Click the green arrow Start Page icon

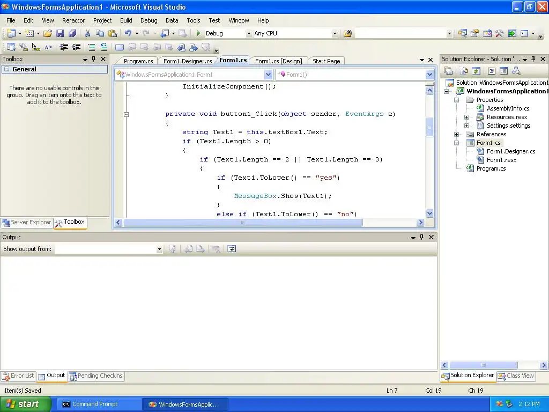[512, 33]
